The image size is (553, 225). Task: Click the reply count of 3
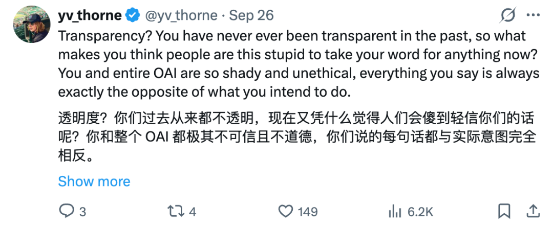(82, 212)
